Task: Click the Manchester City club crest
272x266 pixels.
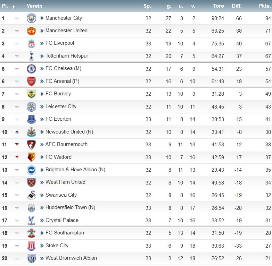Action: pyautogui.click(x=31, y=18)
